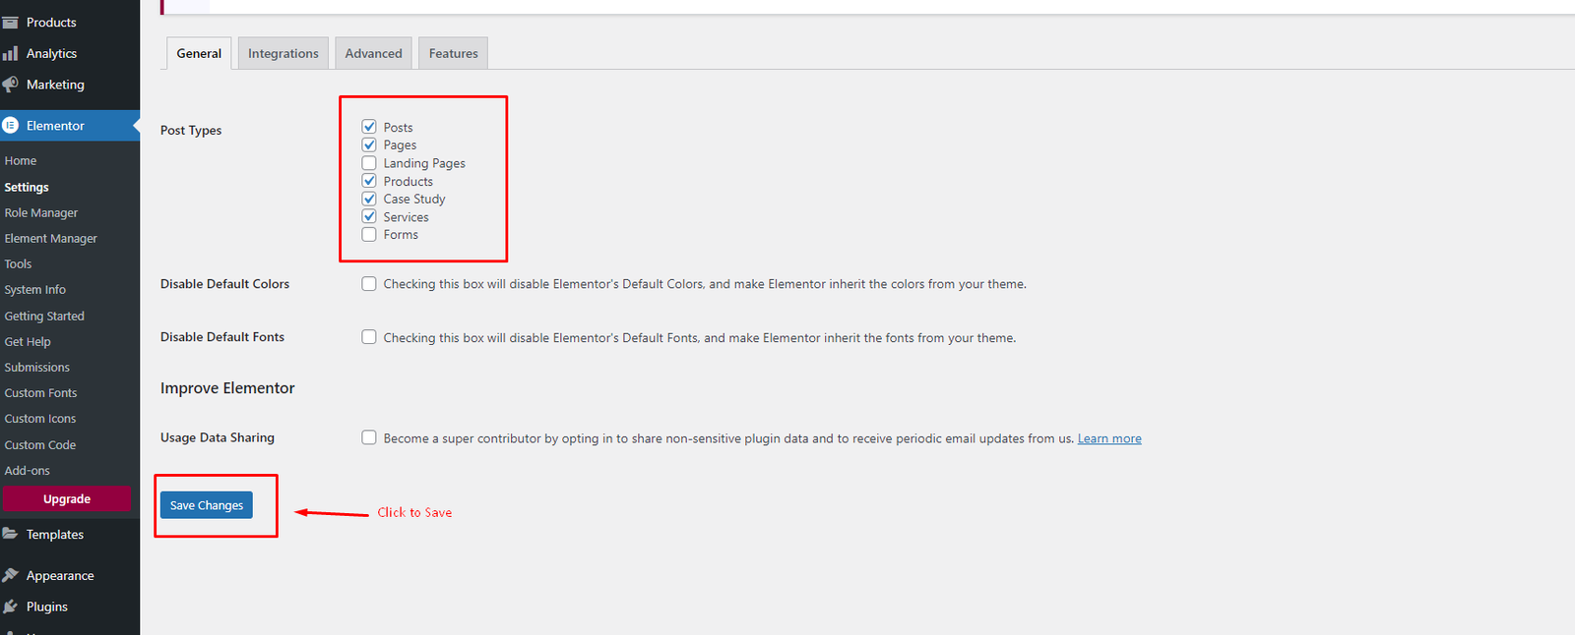This screenshot has width=1575, height=635.
Task: Click the Elementor logo icon in sidebar
Action: (11, 126)
